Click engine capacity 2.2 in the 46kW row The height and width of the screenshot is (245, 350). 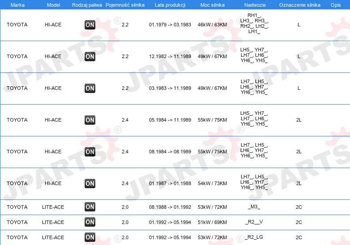[x=125, y=25]
